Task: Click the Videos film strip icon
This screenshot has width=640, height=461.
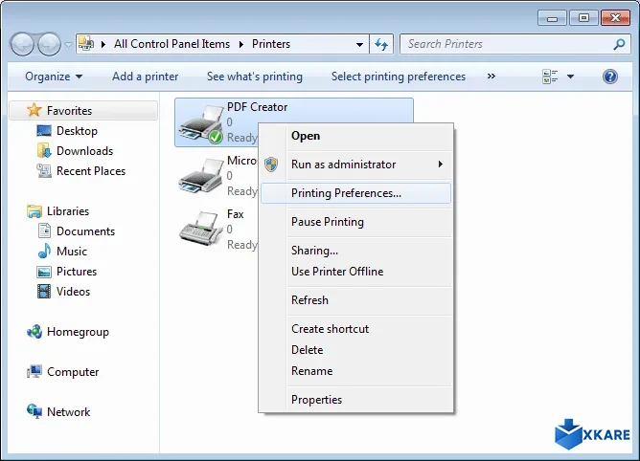Action: click(44, 292)
